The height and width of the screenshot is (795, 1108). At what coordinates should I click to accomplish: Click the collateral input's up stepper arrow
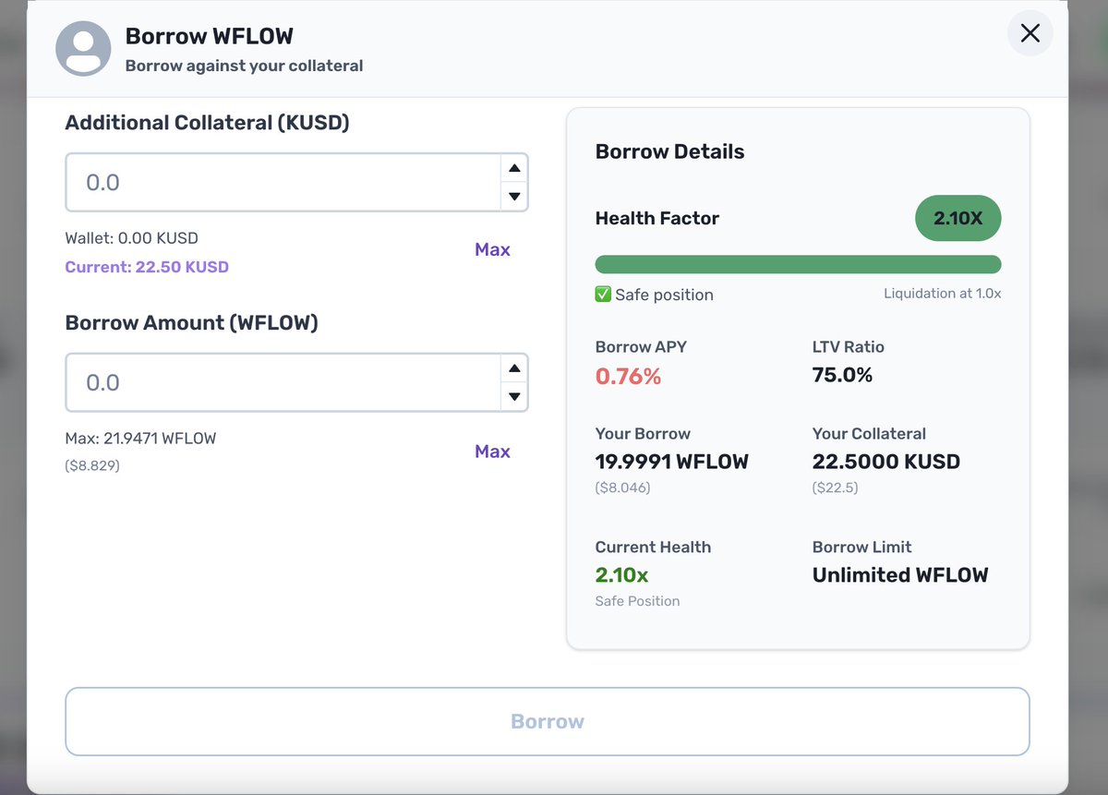point(514,167)
